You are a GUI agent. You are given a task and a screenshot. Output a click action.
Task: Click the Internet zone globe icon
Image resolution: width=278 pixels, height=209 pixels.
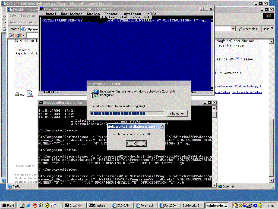[x=220, y=186]
